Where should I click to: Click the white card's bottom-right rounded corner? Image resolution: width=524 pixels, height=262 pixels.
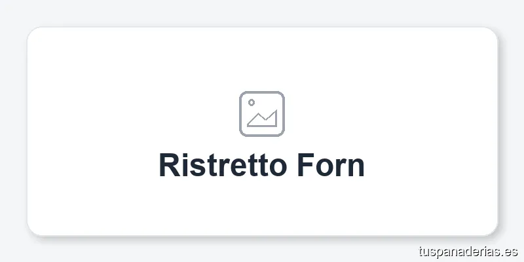[x=490, y=228]
